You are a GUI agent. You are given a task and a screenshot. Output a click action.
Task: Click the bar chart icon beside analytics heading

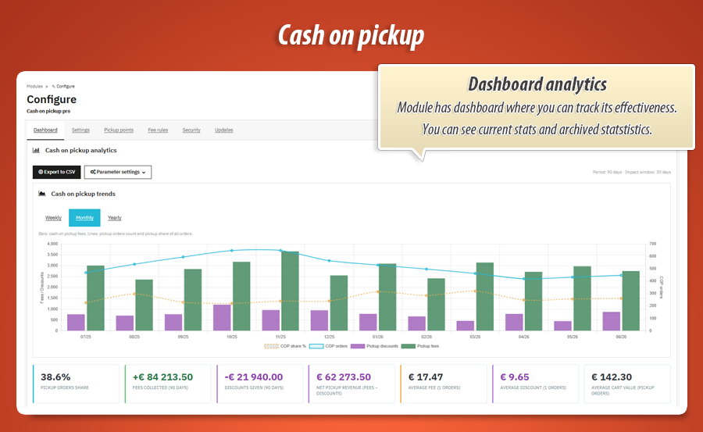36,150
